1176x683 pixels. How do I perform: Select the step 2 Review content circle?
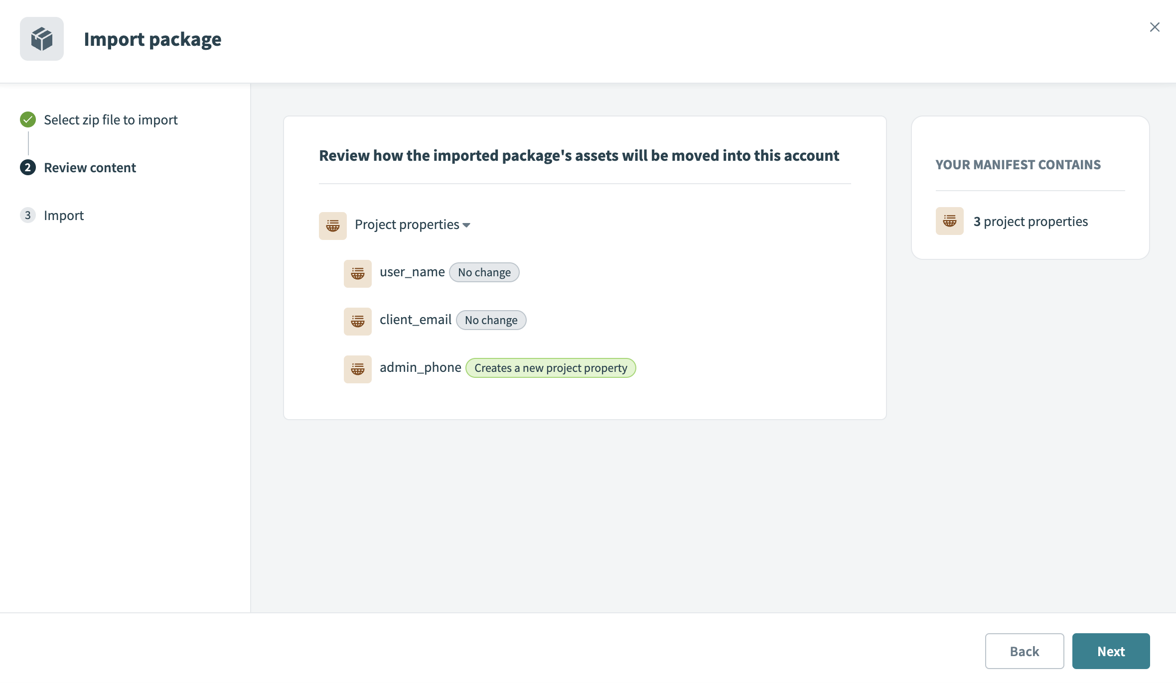coord(28,167)
